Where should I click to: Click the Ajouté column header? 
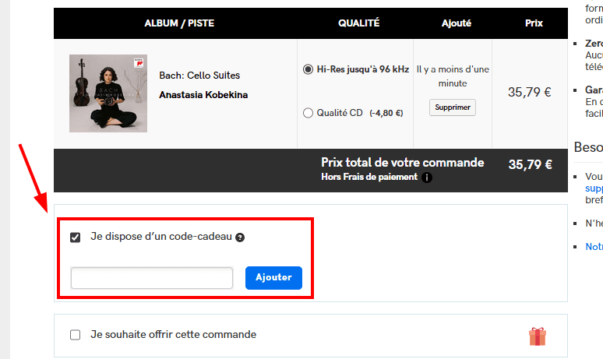[456, 23]
